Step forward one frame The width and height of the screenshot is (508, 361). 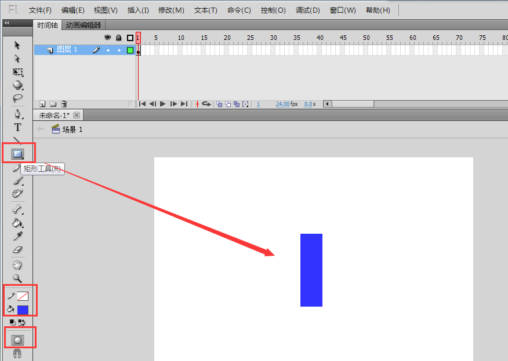pyautogui.click(x=173, y=104)
